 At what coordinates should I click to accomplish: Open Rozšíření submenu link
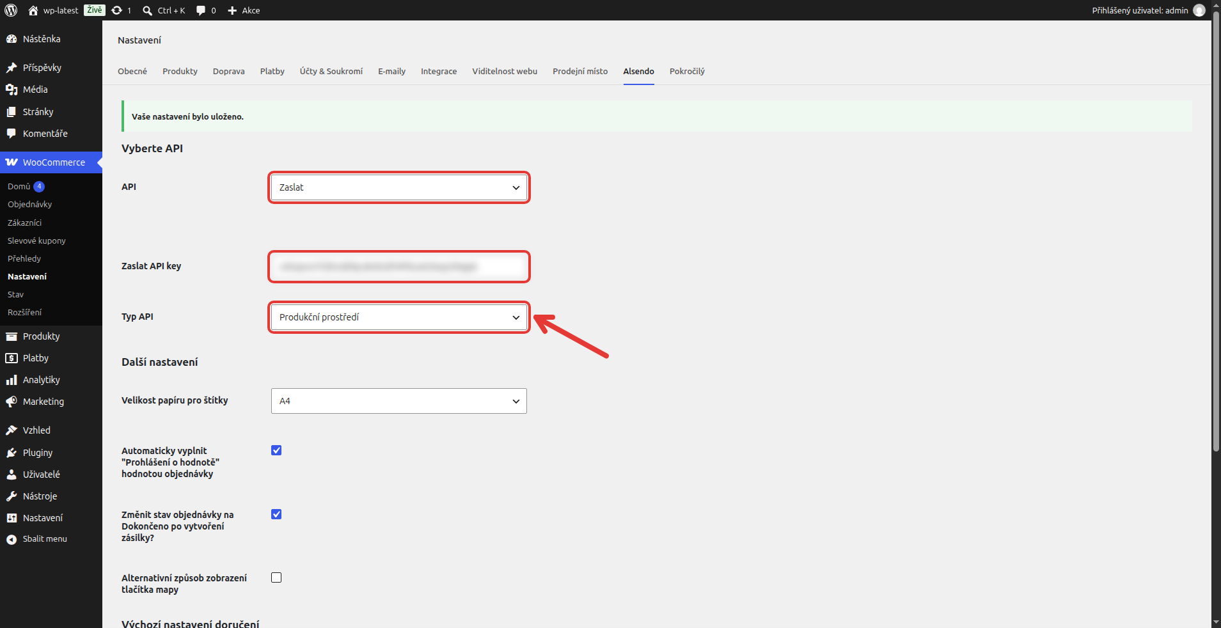pyautogui.click(x=24, y=312)
